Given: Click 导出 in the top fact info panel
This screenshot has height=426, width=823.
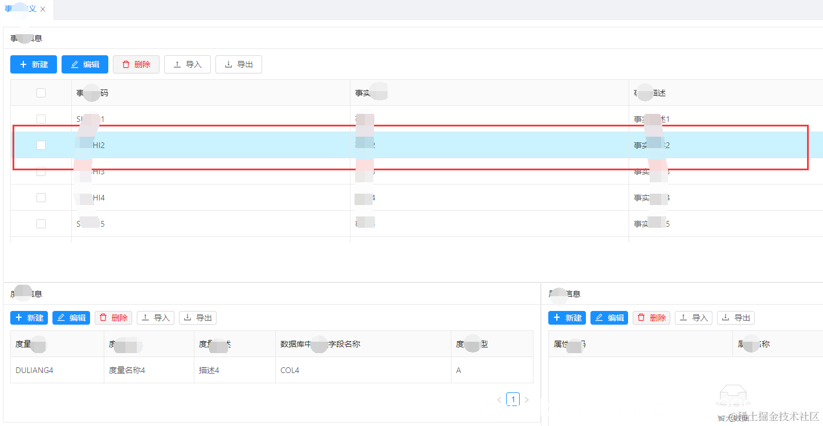Looking at the screenshot, I should tap(239, 64).
